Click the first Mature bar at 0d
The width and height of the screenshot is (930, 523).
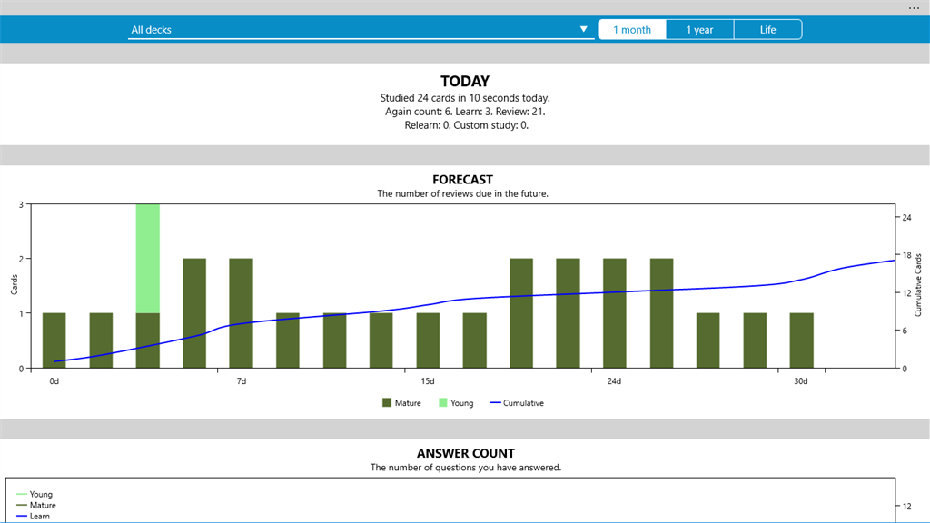point(54,340)
